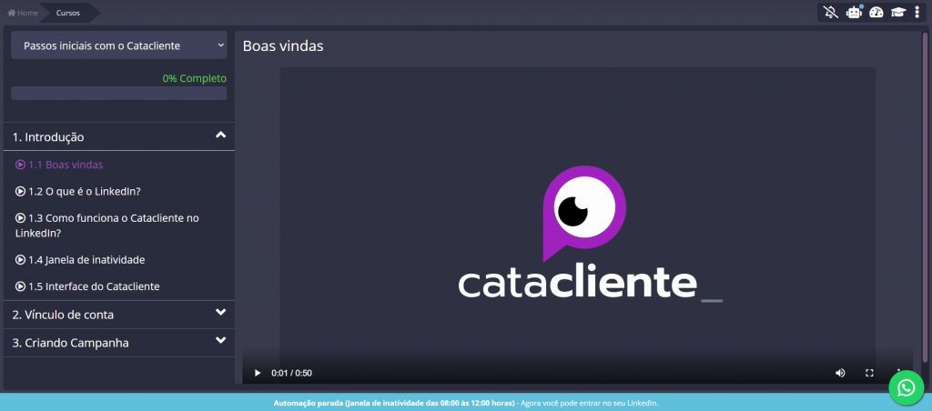932x411 pixels.
Task: Open the robot automation icon
Action: click(x=854, y=12)
